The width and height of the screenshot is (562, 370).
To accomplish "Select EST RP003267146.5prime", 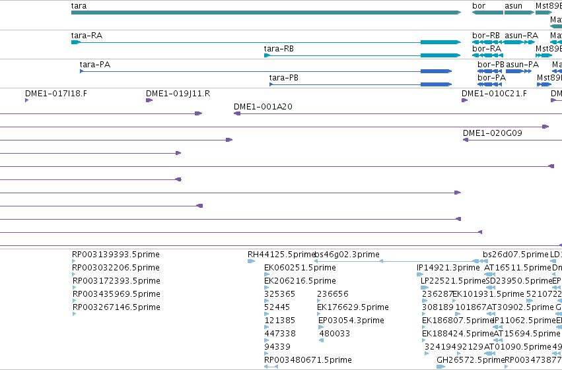I will [x=74, y=314].
